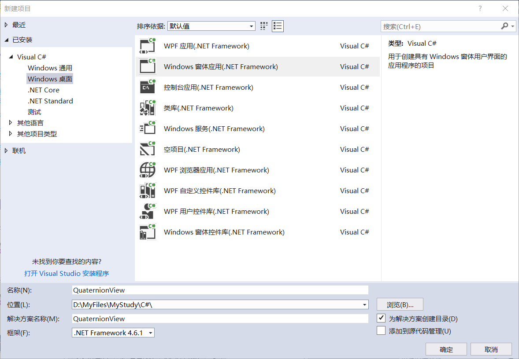Select Windows 通用 category

click(x=50, y=68)
